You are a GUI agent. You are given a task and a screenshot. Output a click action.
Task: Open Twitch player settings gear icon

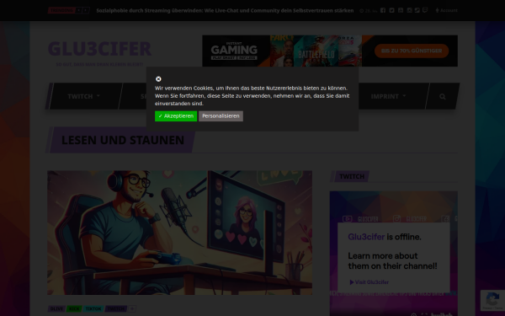414,314
